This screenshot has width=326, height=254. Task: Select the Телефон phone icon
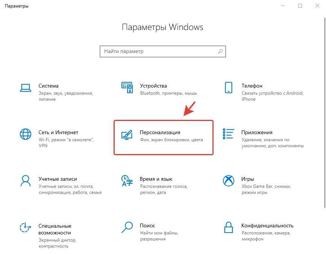[229, 88]
